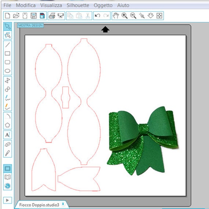Select the knife tool
The image size is (209, 209).
(8, 153)
